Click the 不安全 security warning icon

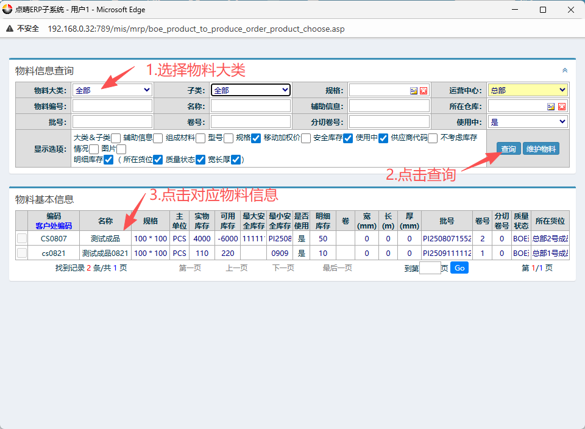[x=10, y=29]
